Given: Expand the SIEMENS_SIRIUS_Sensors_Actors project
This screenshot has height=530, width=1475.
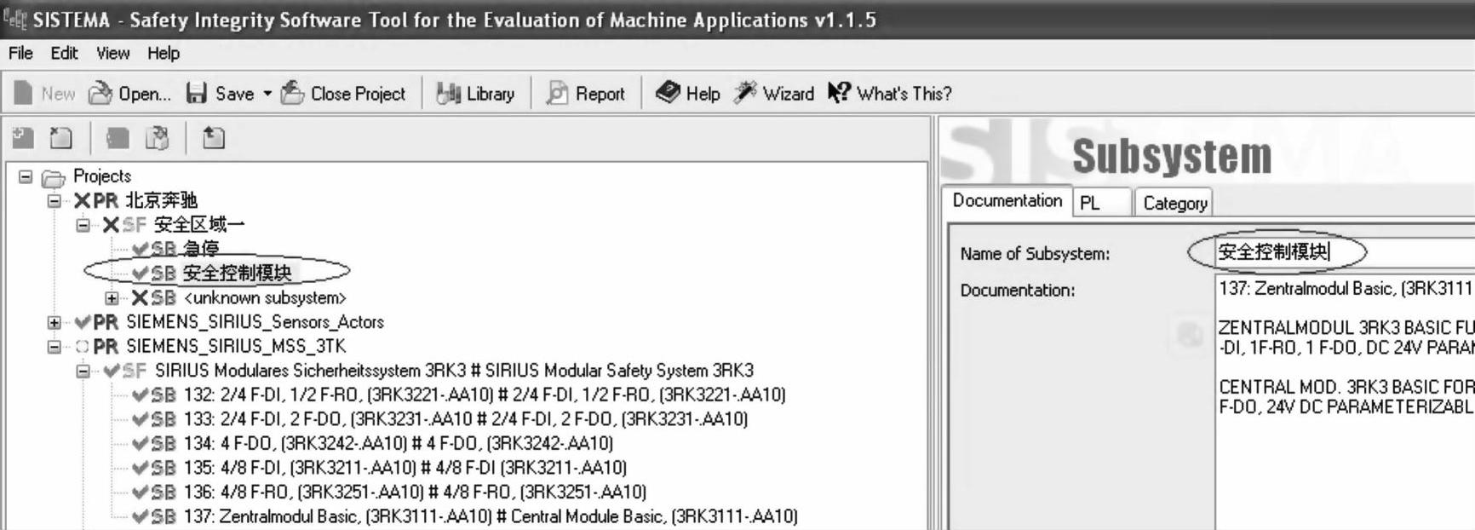Looking at the screenshot, I should click(x=55, y=322).
